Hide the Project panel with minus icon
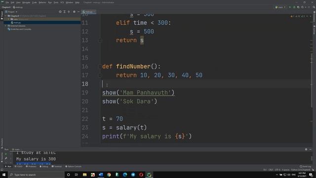Screen dimensions: 316x178 [79, 12]
